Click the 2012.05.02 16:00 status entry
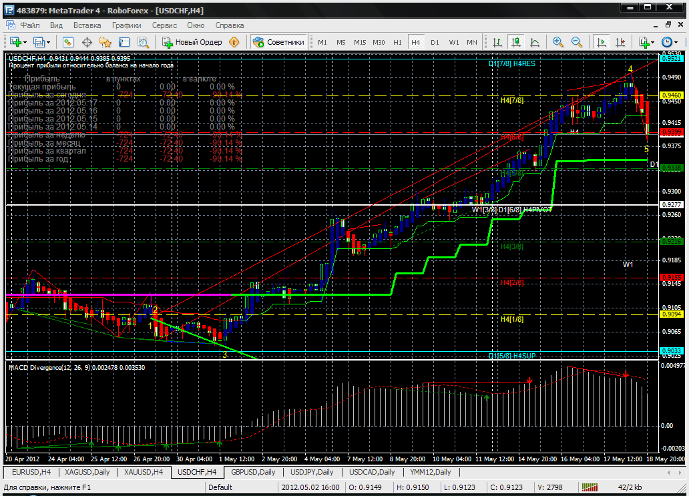Image resolution: width=689 pixels, height=496 pixels. pyautogui.click(x=310, y=487)
